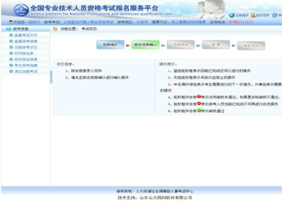
Task: Click the green 报名信息确认 step box
Action: (146, 45)
